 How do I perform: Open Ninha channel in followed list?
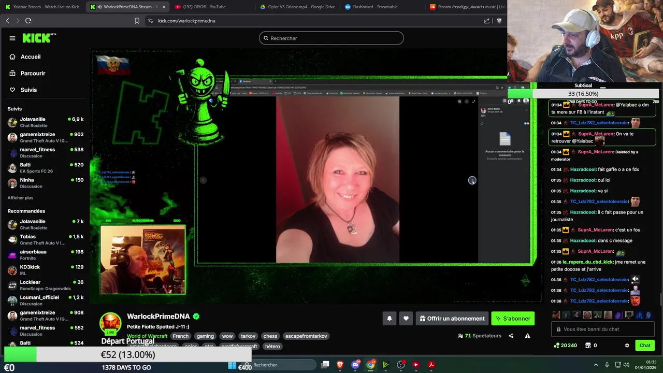point(45,183)
